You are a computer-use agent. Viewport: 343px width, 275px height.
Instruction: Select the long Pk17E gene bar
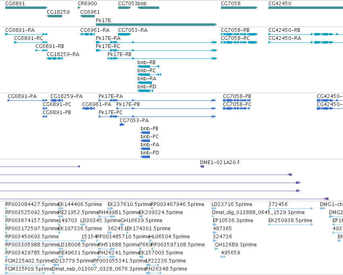156,25
